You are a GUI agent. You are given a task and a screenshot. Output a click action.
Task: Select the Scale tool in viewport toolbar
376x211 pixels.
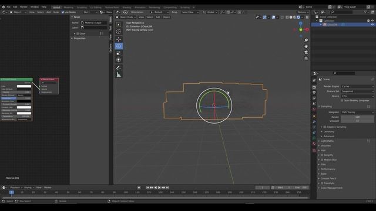pos(119,53)
